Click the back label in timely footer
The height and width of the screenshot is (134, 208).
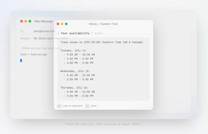(x=94, y=106)
